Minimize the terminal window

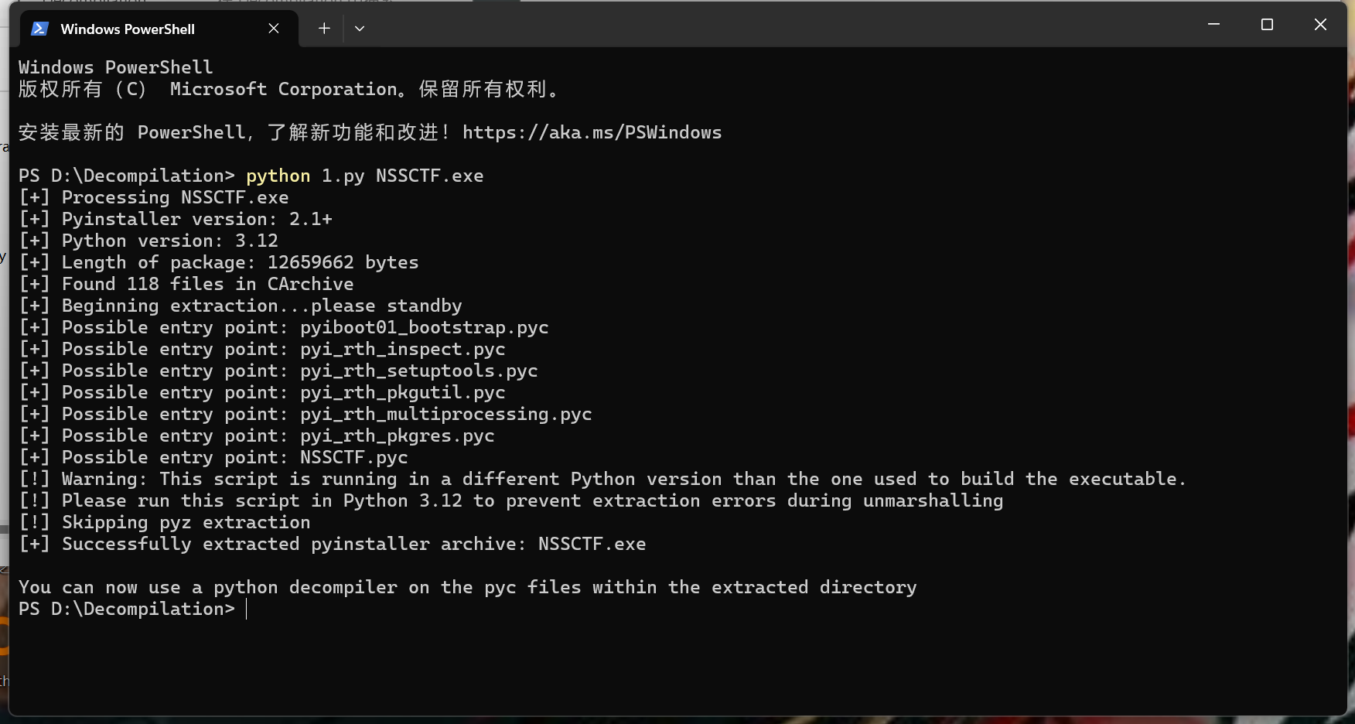tap(1213, 25)
